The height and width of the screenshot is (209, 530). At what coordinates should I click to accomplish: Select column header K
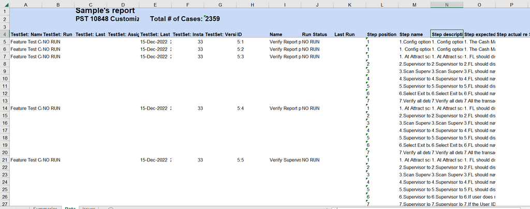coord(349,5)
